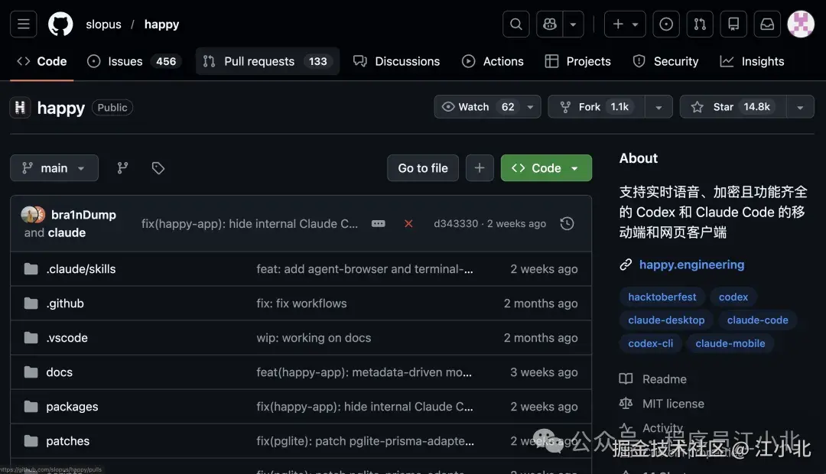Switch to the Projects tab
The image size is (826, 474).
coord(578,62)
